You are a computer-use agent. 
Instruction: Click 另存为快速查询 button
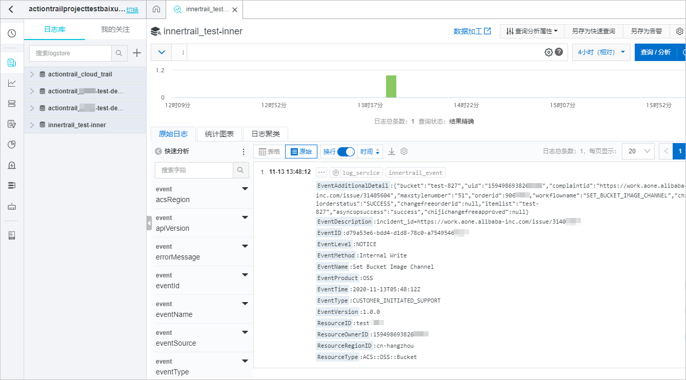594,31
